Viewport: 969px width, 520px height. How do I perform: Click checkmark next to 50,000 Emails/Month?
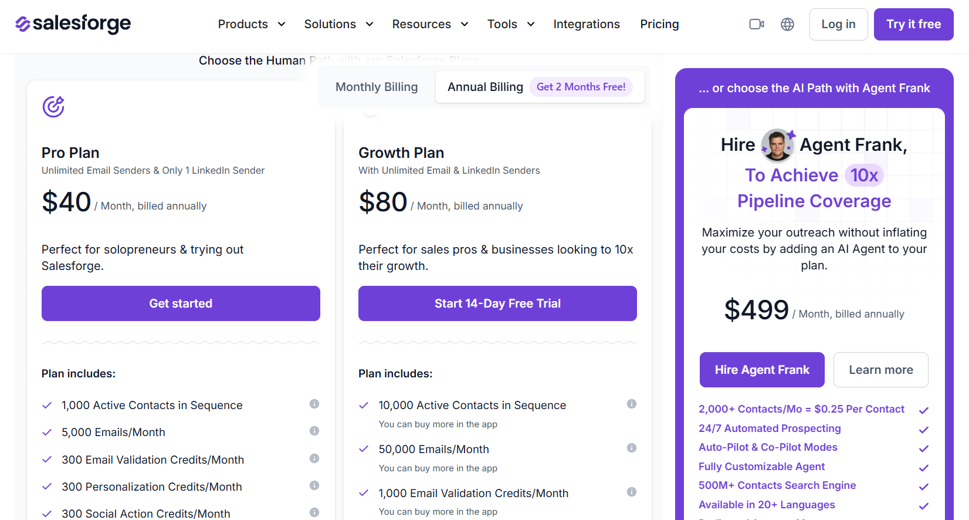[364, 449]
